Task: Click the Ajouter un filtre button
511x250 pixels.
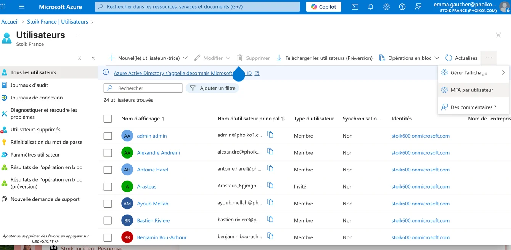Action: tap(213, 88)
